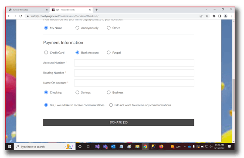Go back to the previous page

pyautogui.click(x=9, y=16)
